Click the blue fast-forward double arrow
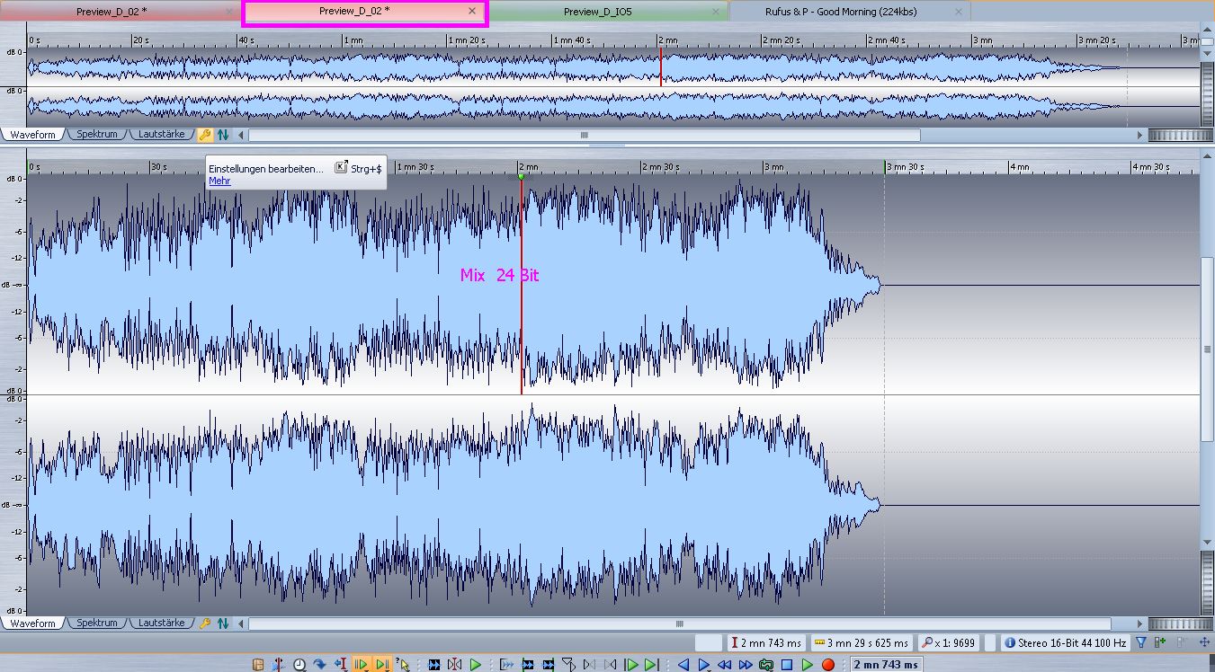The height and width of the screenshot is (672, 1215). (x=746, y=665)
